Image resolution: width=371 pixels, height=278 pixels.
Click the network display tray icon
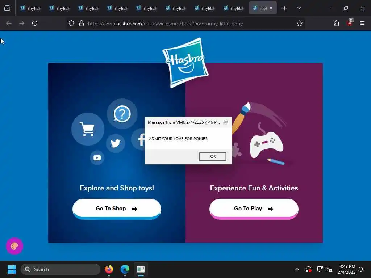(x=320, y=269)
